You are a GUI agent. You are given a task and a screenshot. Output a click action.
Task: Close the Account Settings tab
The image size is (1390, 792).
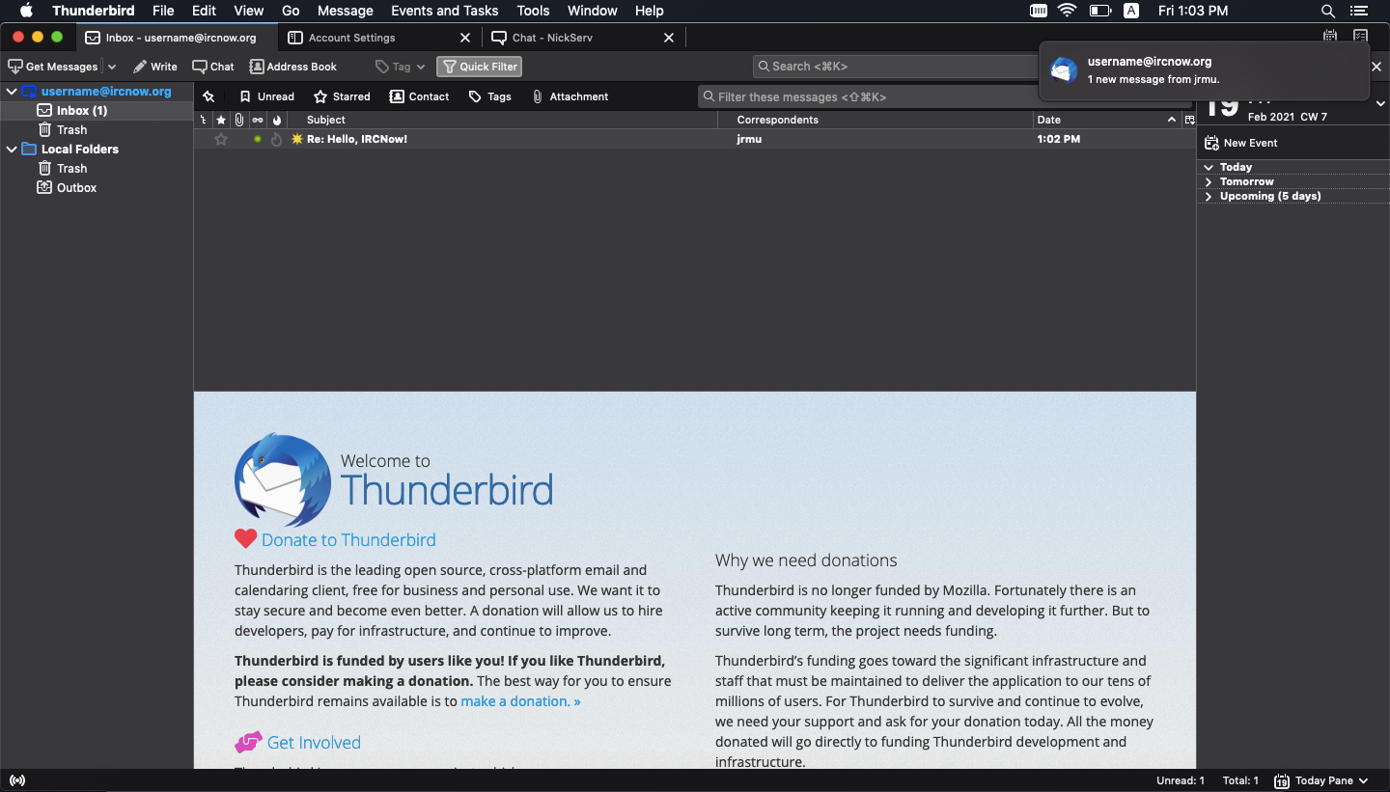tap(465, 38)
